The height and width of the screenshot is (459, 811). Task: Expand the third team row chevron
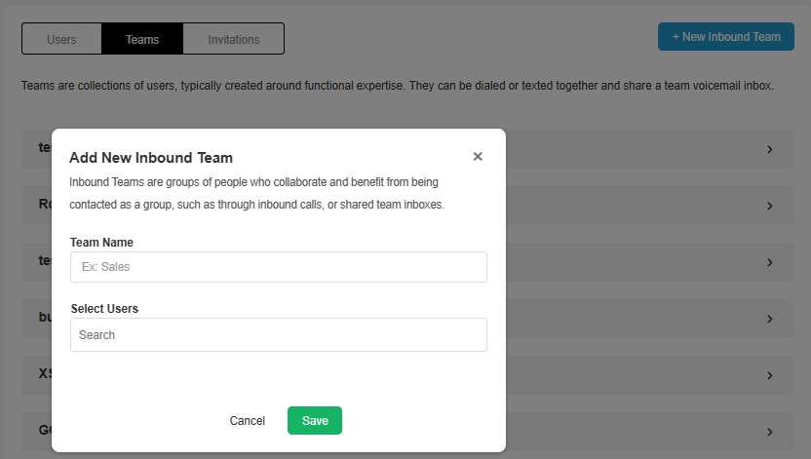coord(769,263)
